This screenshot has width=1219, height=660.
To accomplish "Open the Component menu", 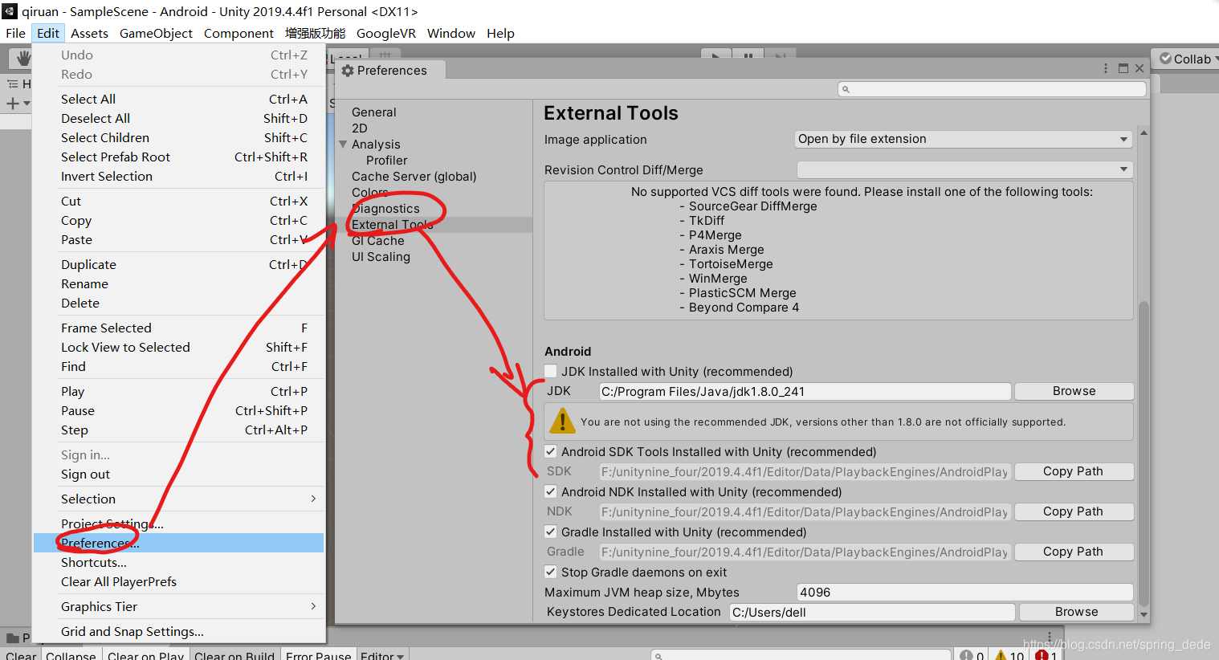I will pyautogui.click(x=238, y=33).
